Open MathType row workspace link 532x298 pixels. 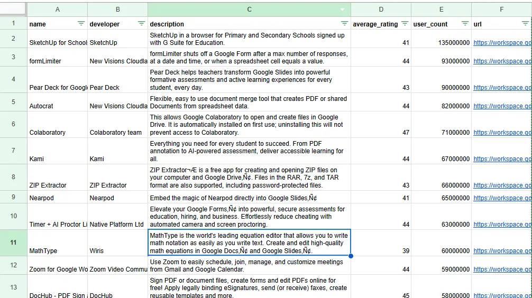click(502, 251)
